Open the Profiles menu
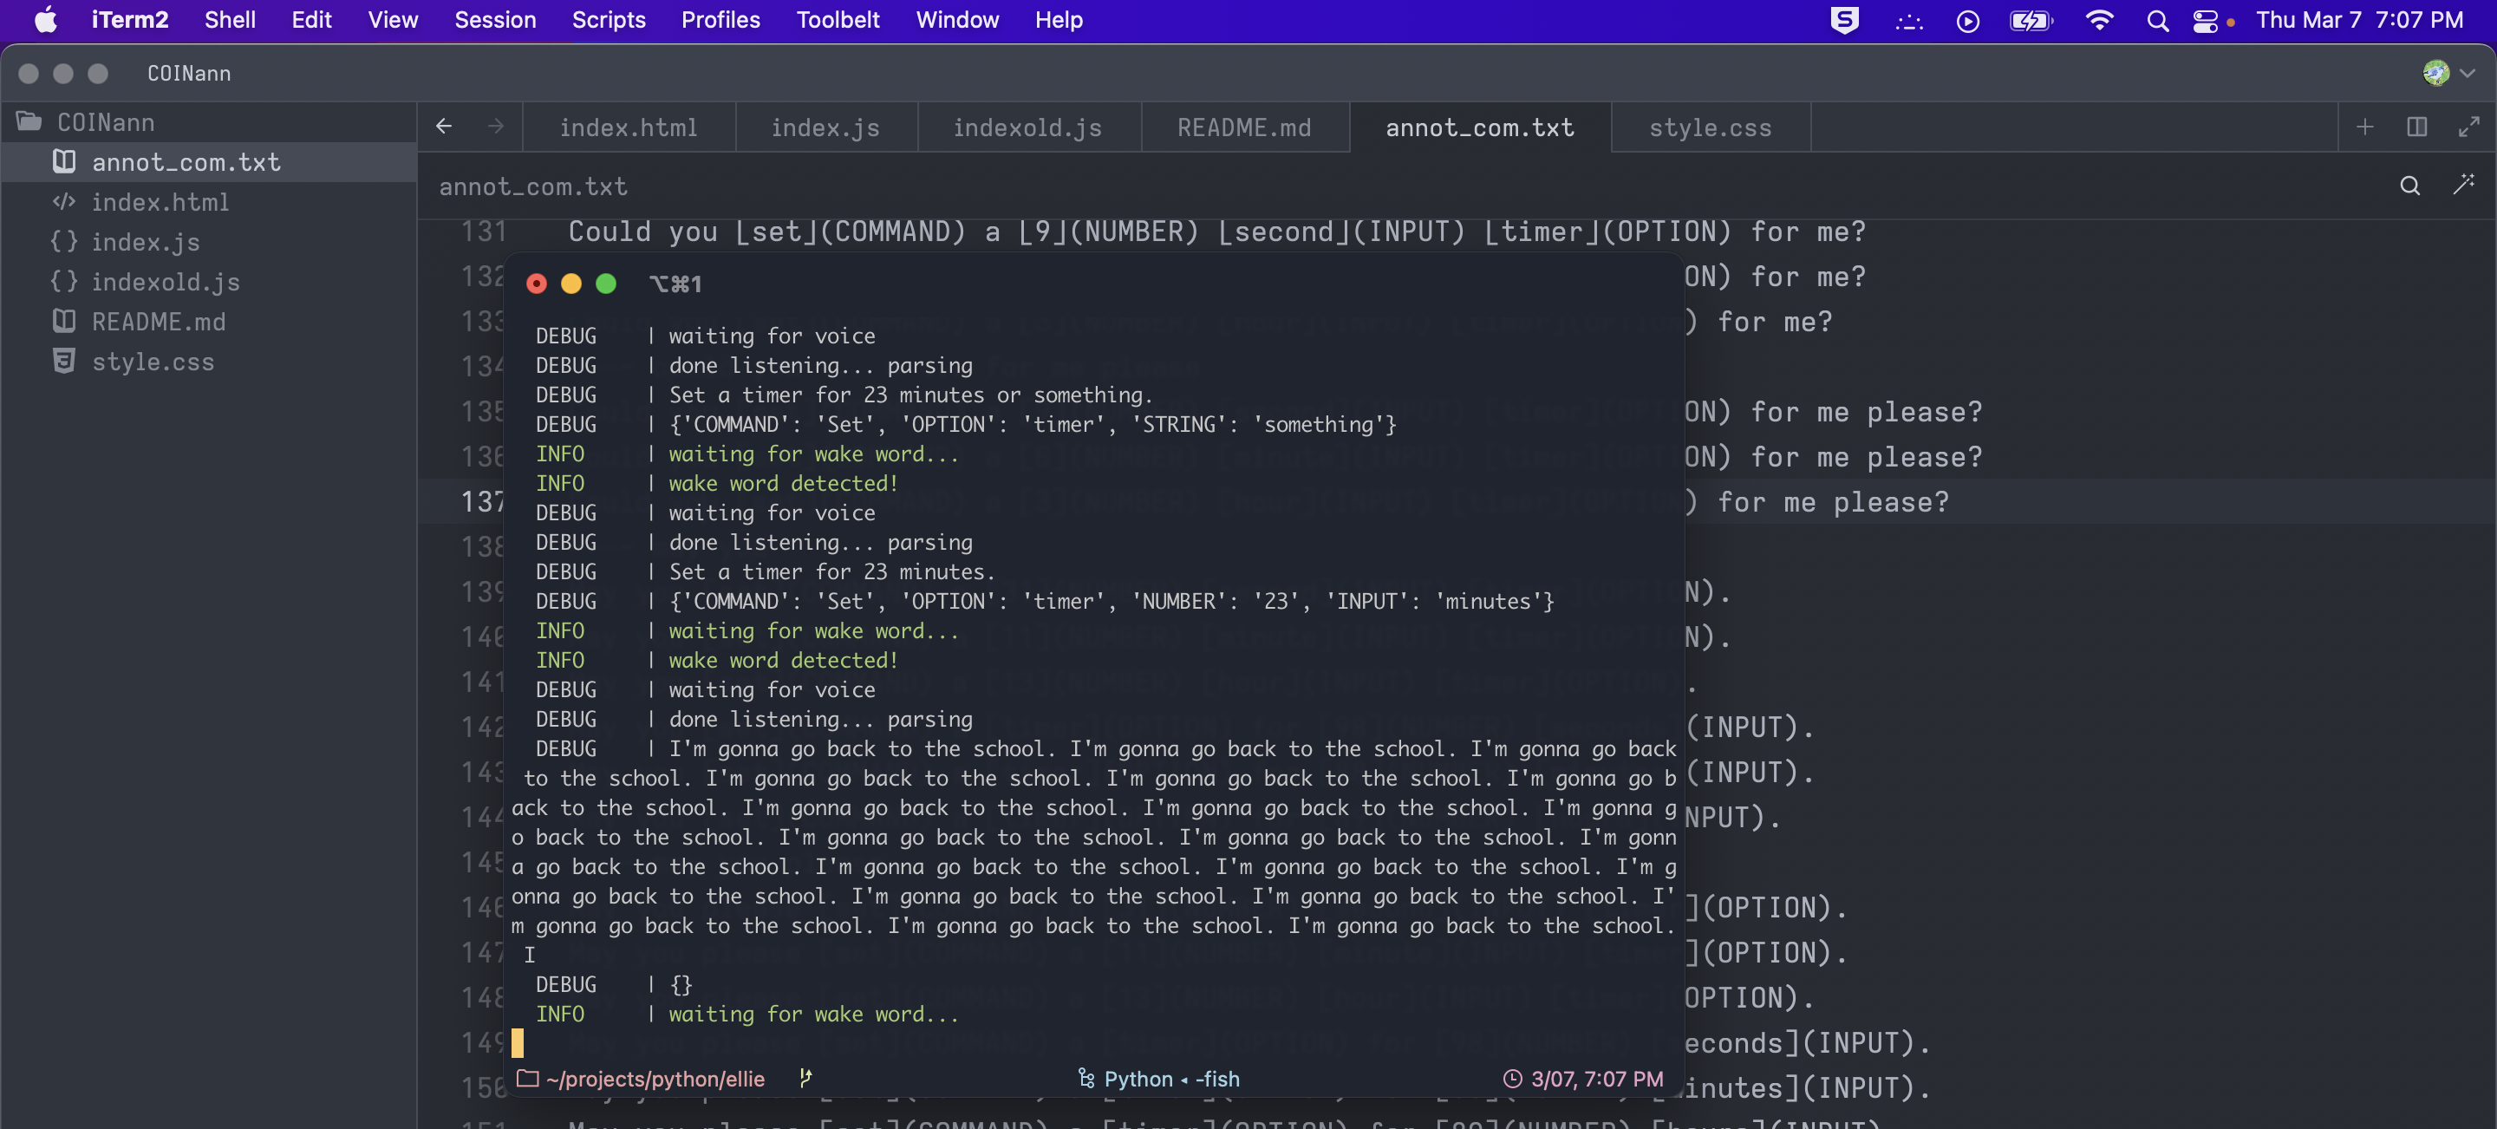2497x1129 pixels. (x=720, y=19)
